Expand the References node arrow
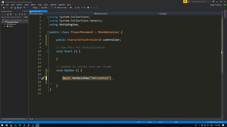This screenshot has height=127, width=227. (5, 24)
